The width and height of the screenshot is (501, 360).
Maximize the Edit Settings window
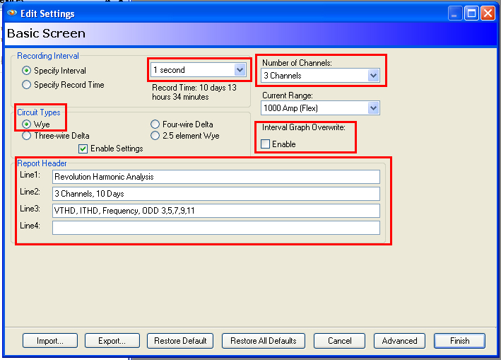point(471,13)
